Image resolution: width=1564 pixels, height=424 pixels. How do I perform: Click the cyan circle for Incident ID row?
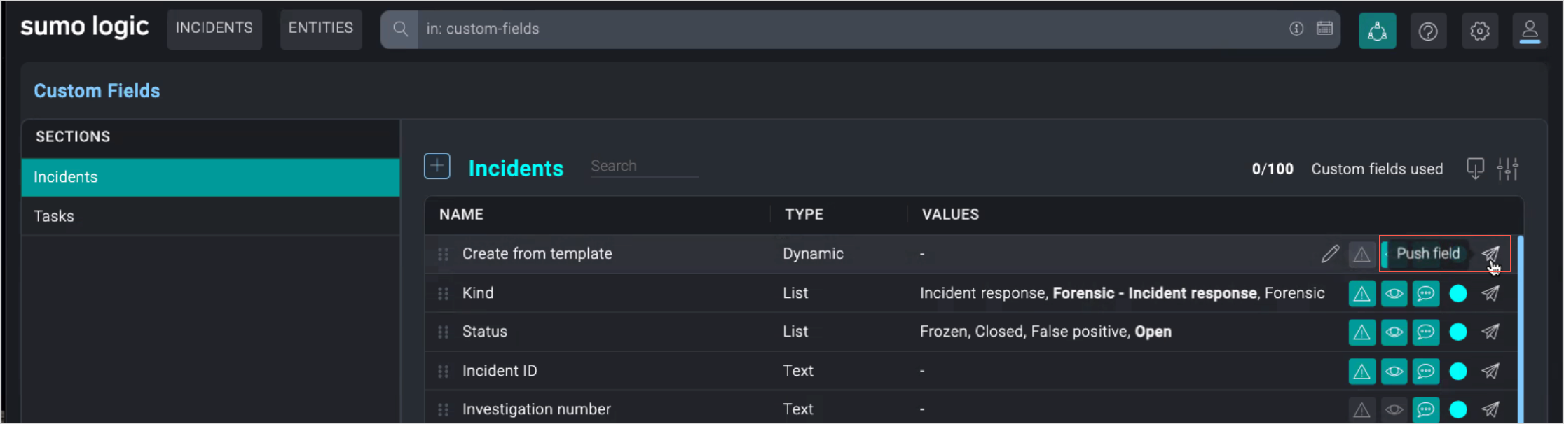(1457, 371)
